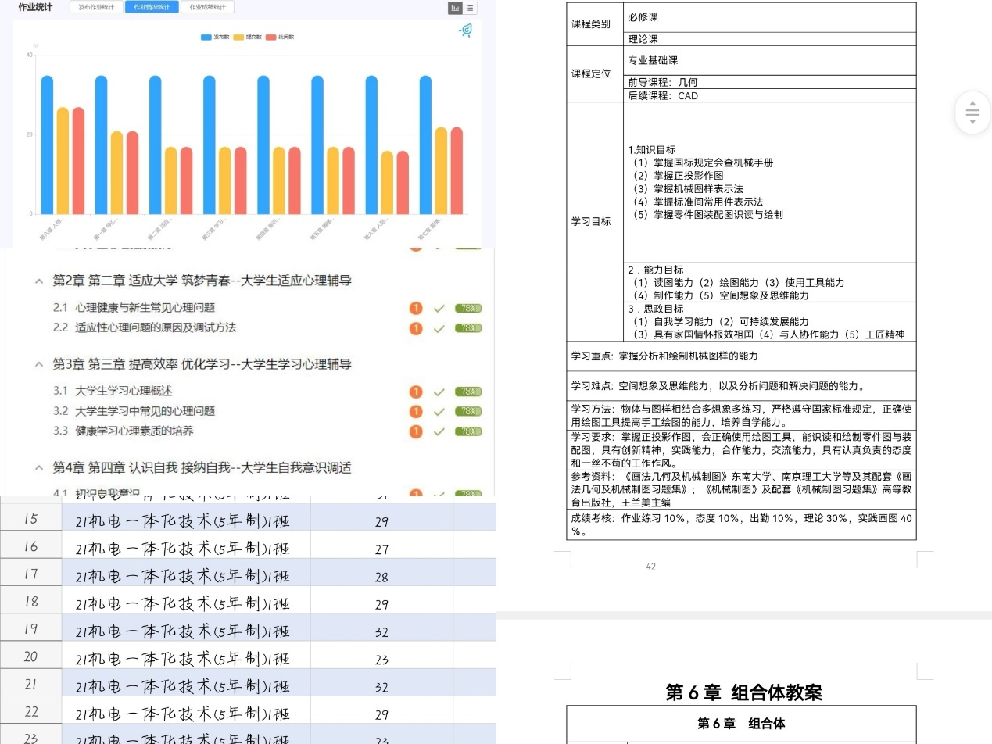The height and width of the screenshot is (744, 992).
Task: Switch to 作业成绩统计 tab
Action: [207, 7]
